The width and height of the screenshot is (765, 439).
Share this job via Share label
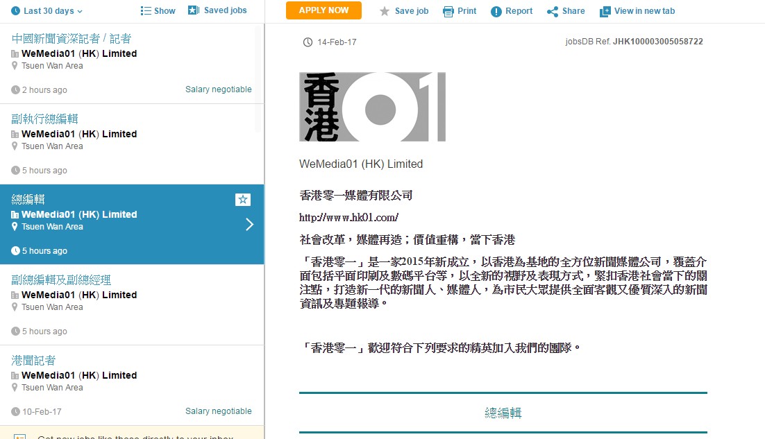coord(573,10)
